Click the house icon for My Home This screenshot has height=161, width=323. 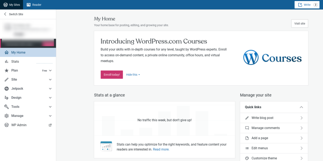7,52
